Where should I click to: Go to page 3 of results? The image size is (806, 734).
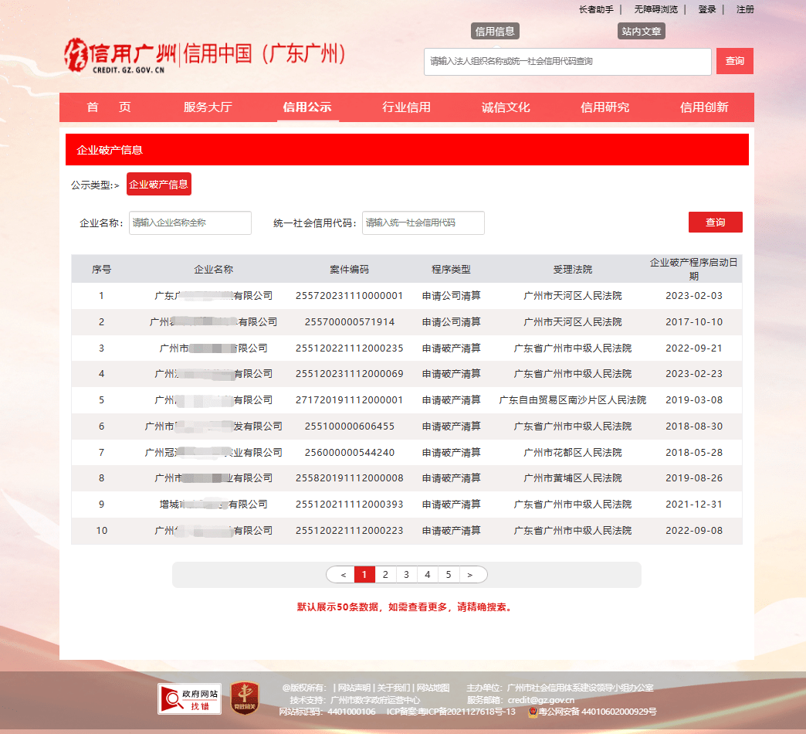tap(406, 574)
